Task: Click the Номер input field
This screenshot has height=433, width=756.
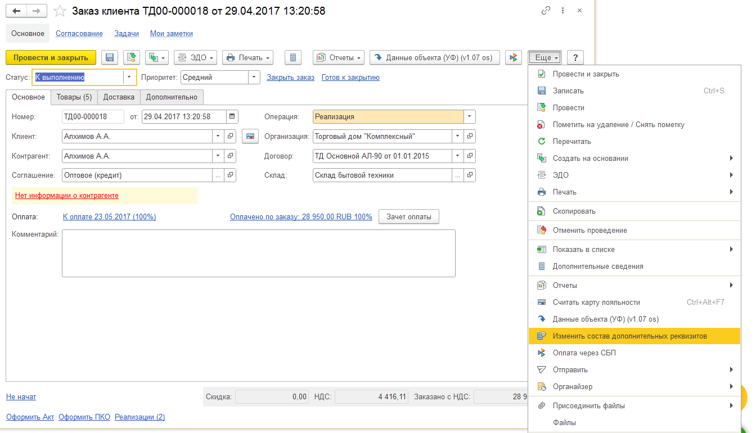Action: [x=93, y=116]
